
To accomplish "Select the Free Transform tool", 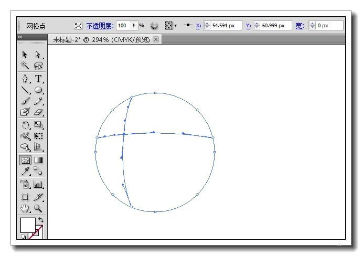I will coord(38,136).
